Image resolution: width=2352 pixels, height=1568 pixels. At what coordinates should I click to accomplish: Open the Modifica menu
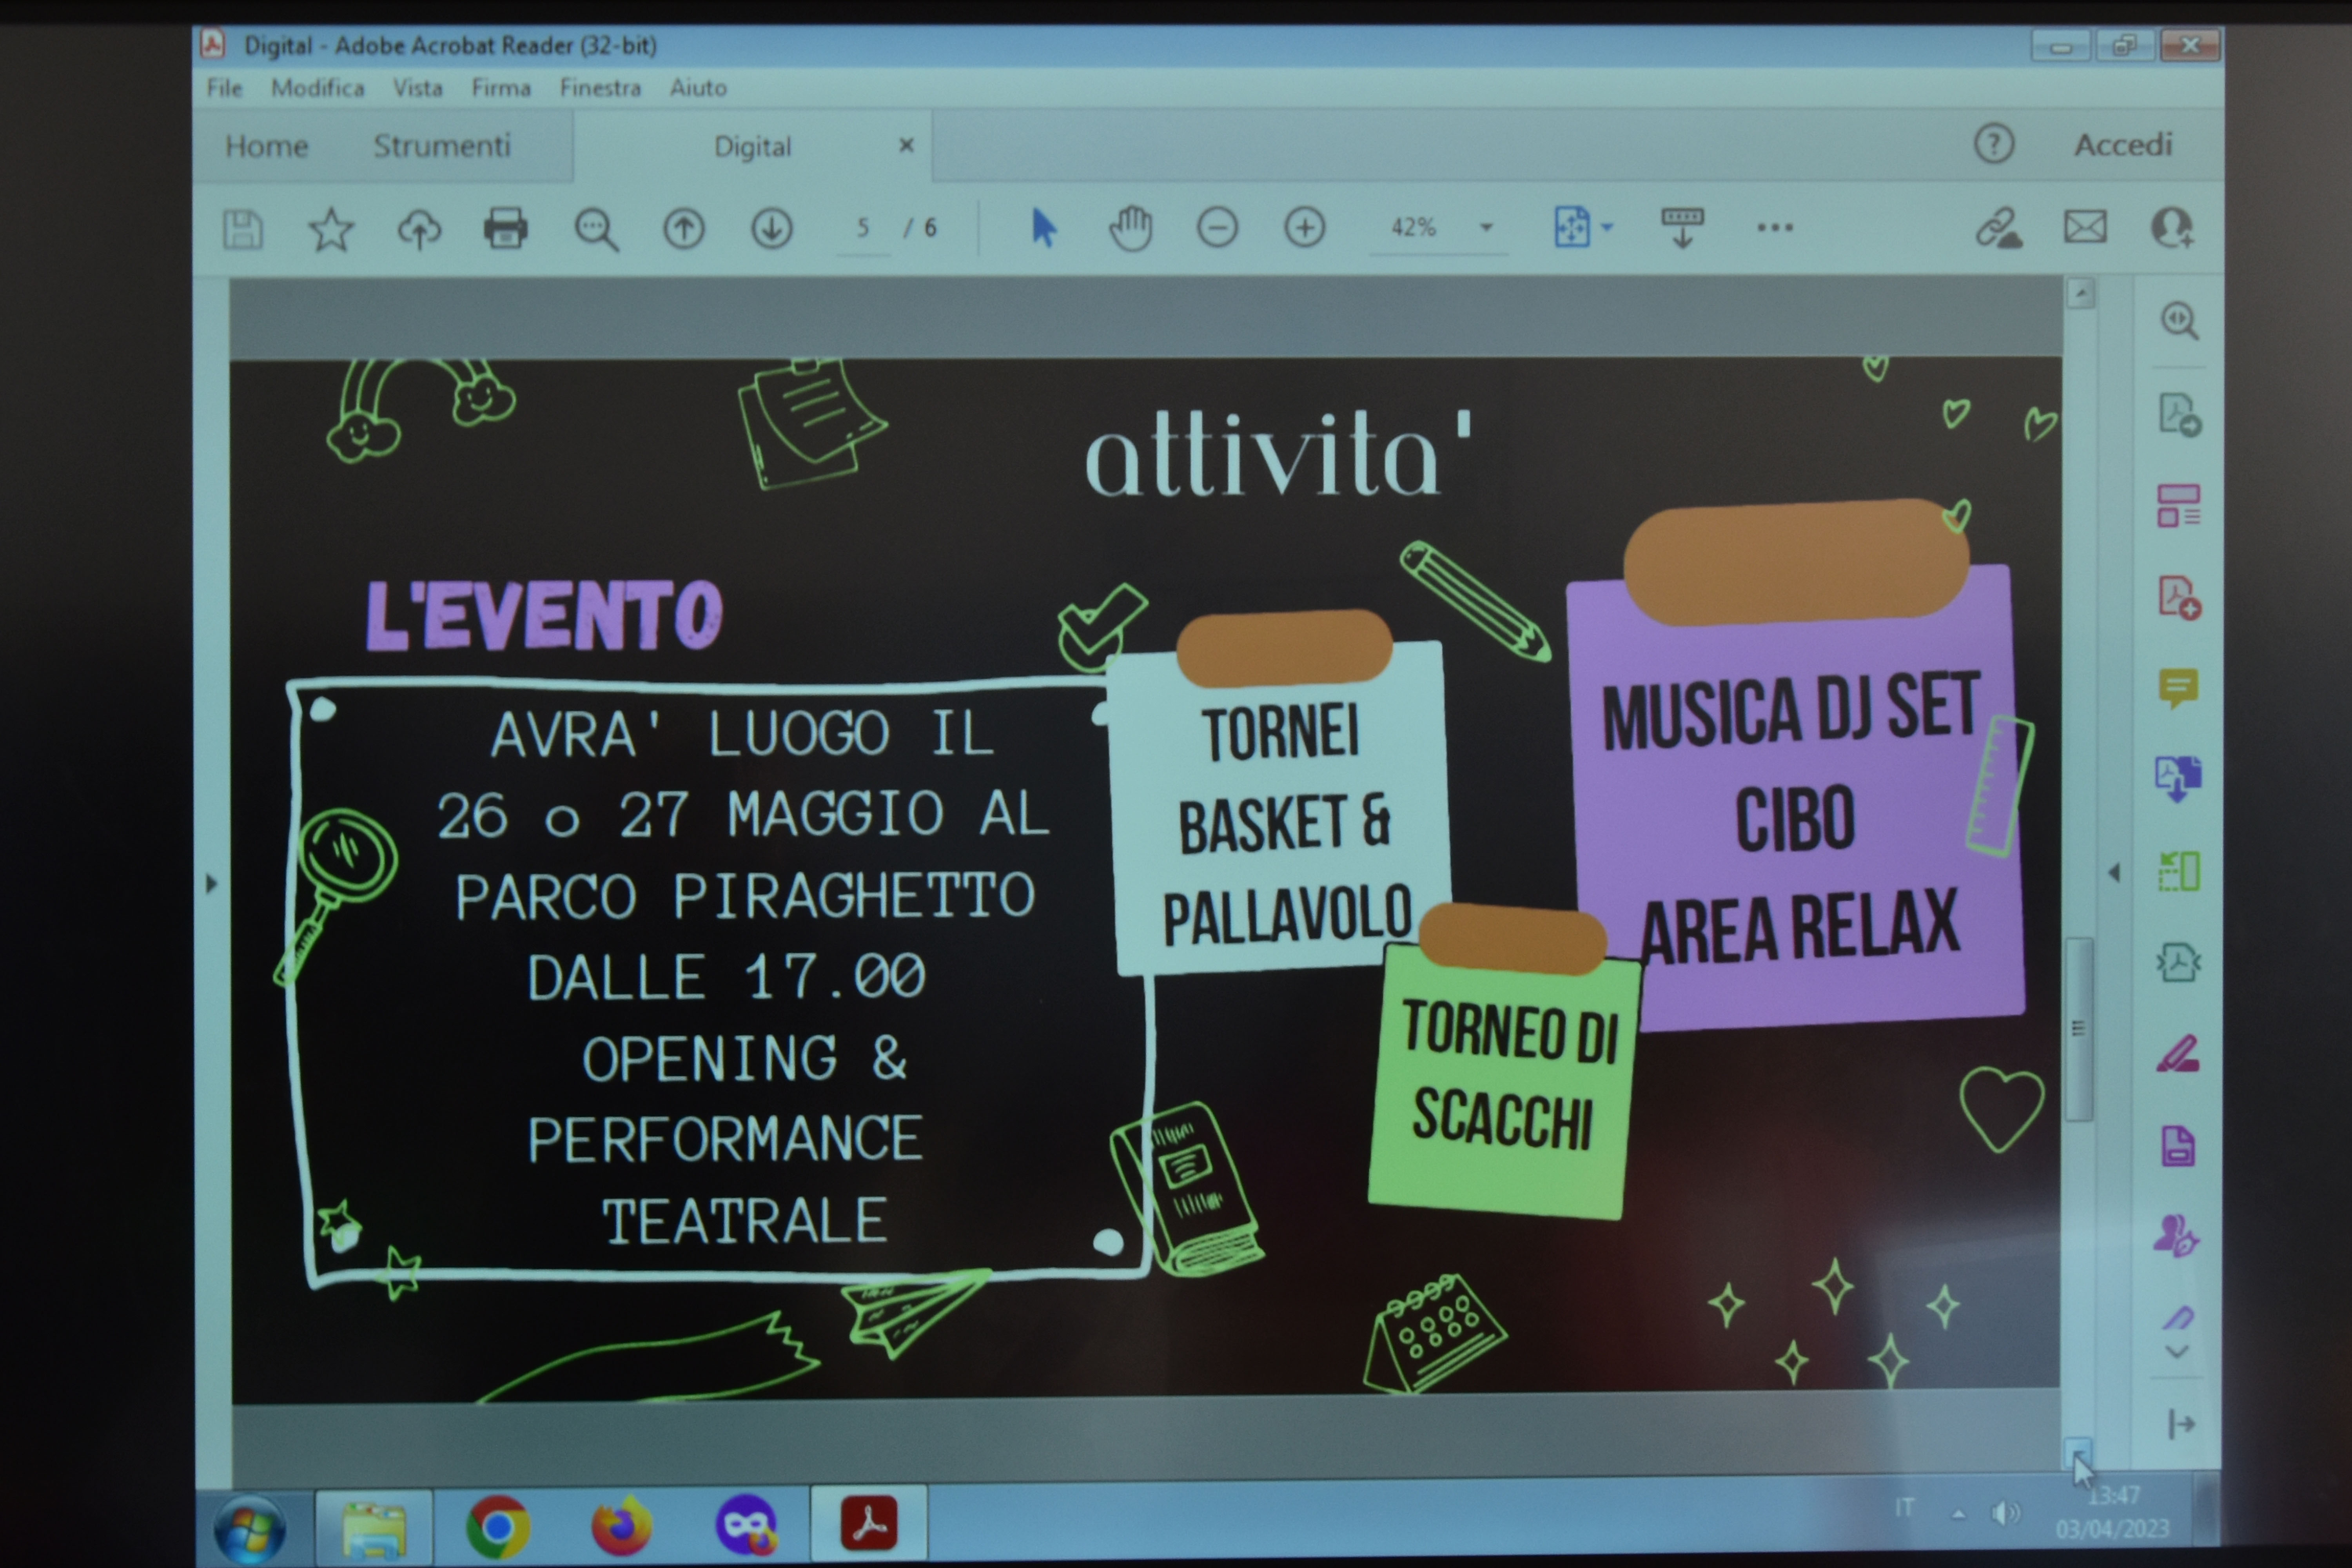318,88
